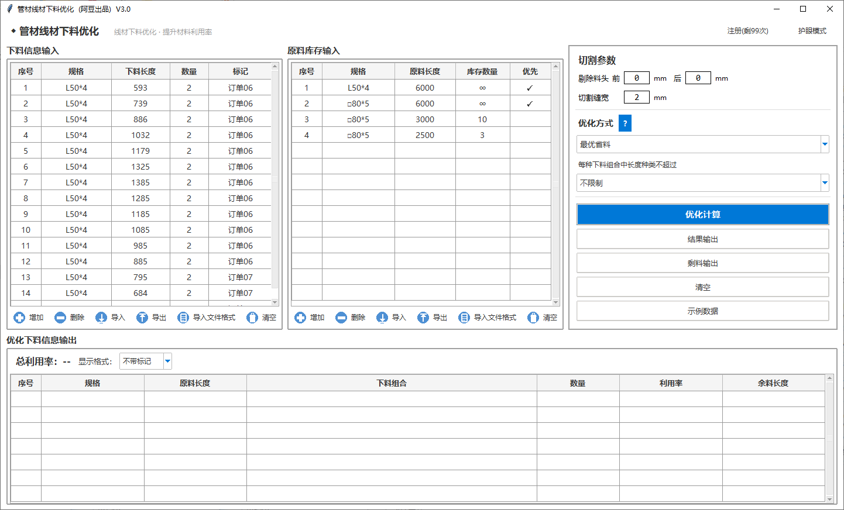Click the 切割缝宽 kerf width input
844x510 pixels.
pyautogui.click(x=637, y=97)
